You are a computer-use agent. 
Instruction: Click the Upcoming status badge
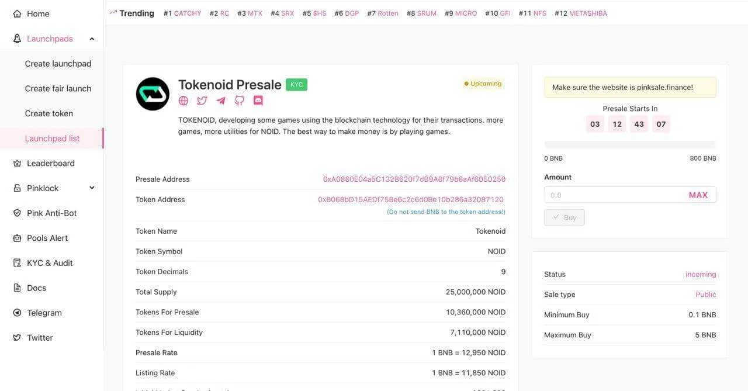click(483, 84)
